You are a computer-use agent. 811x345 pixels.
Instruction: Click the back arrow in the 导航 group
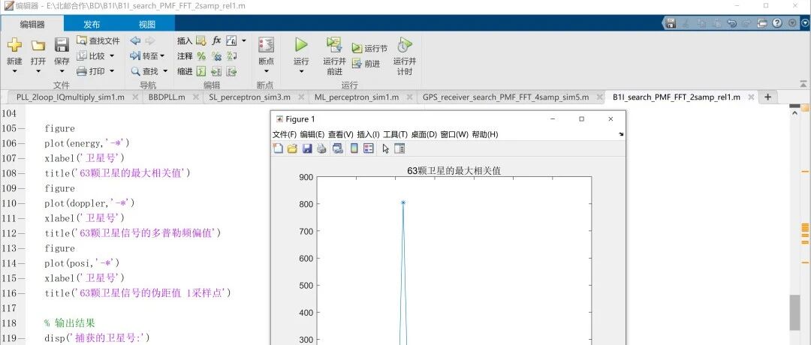pos(135,40)
